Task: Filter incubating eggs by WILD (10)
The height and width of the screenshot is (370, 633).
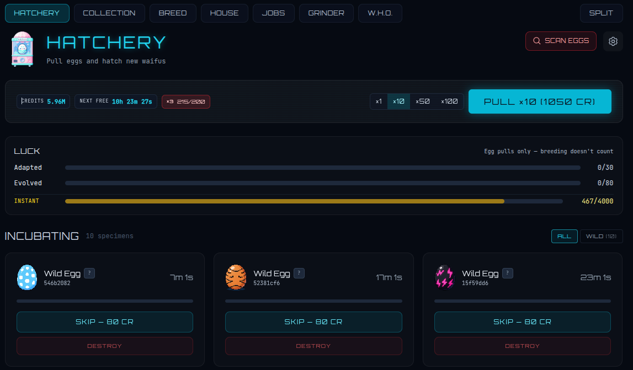Action: click(601, 236)
